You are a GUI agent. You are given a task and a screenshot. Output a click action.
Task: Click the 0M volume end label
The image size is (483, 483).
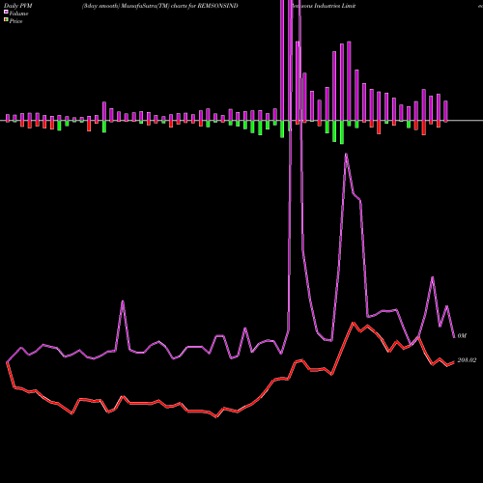pyautogui.click(x=462, y=336)
